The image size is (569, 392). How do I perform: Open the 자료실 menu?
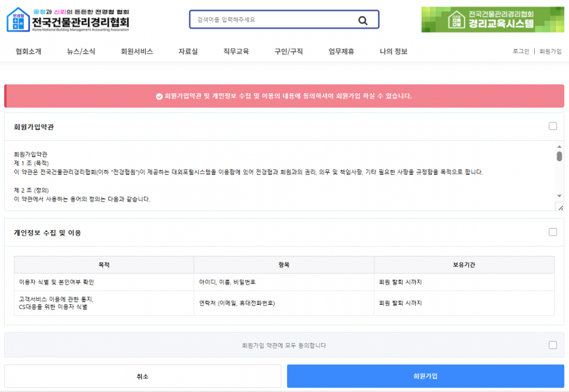point(188,52)
